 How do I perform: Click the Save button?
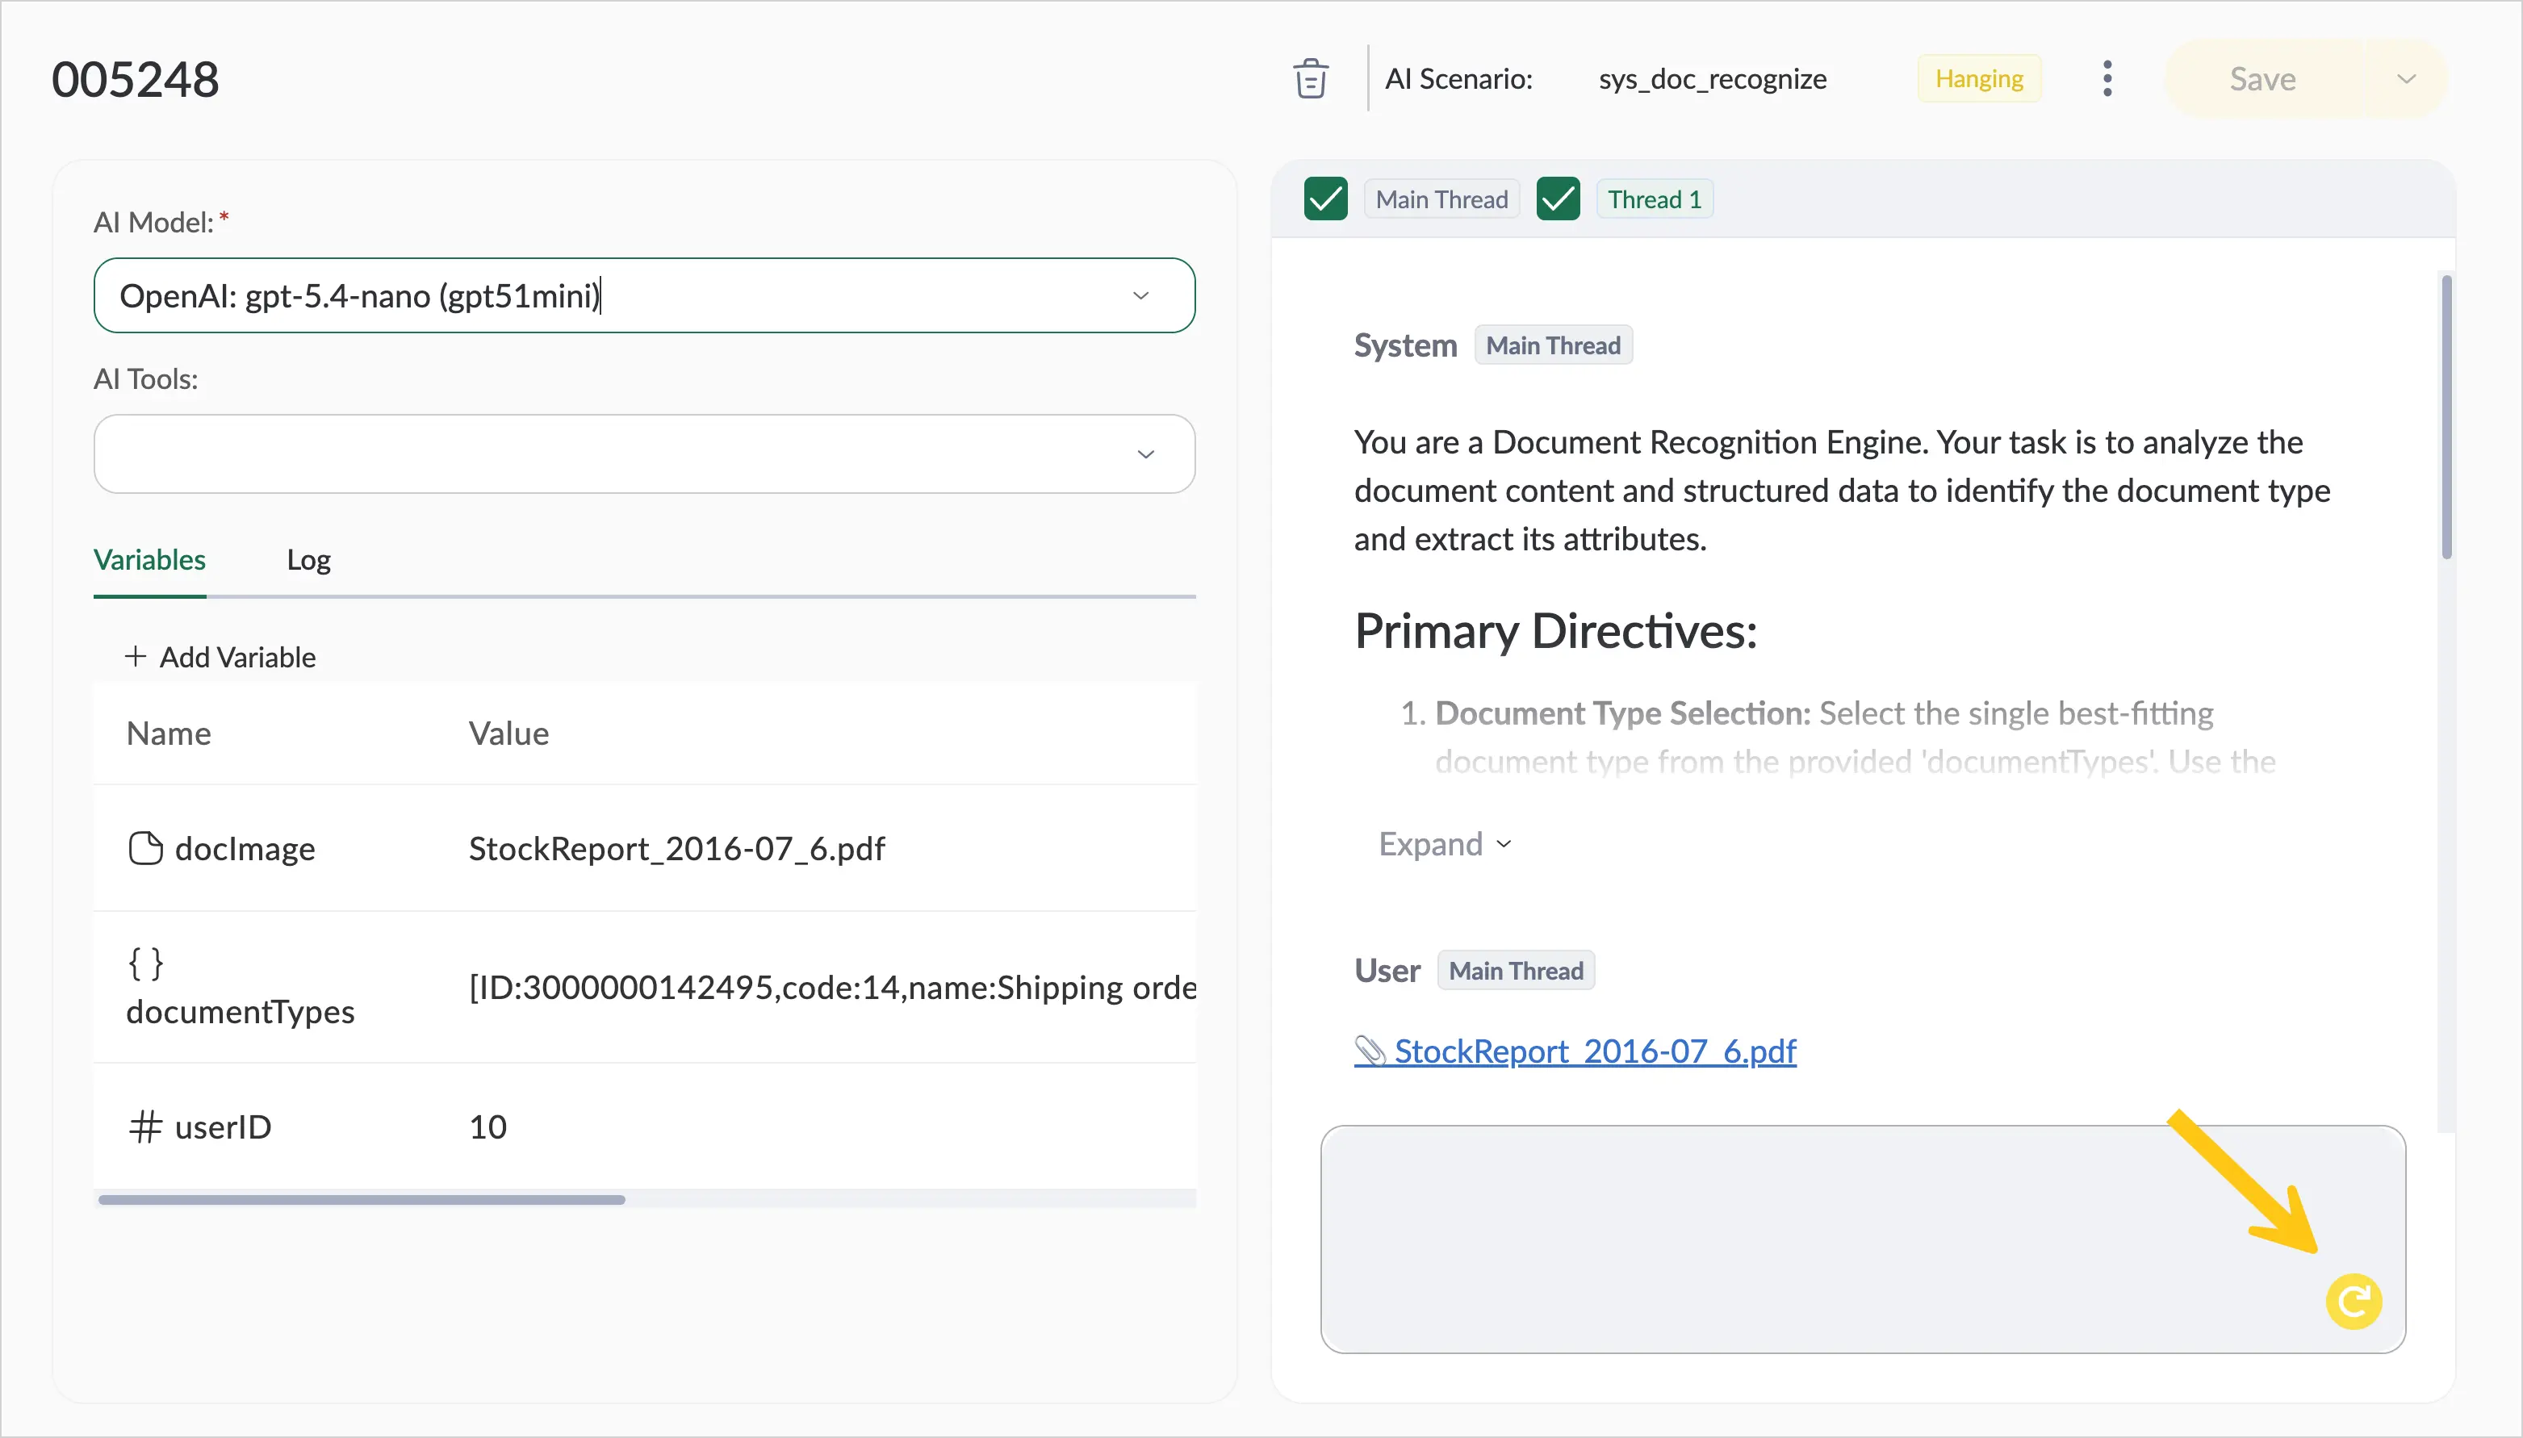point(2262,79)
